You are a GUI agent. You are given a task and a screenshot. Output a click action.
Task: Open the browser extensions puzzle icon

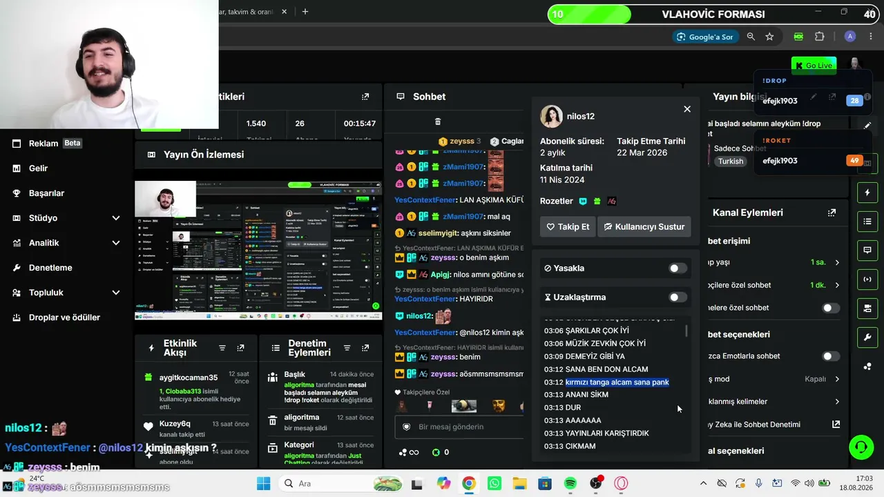pyautogui.click(x=820, y=37)
